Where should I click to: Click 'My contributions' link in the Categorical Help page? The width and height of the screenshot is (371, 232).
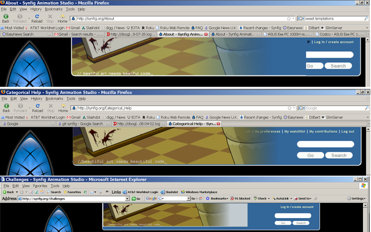point(323,132)
